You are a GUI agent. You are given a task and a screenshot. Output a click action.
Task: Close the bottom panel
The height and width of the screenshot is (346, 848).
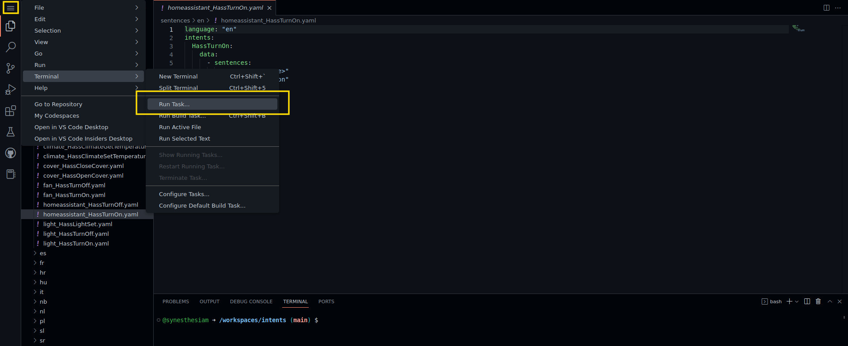840,301
